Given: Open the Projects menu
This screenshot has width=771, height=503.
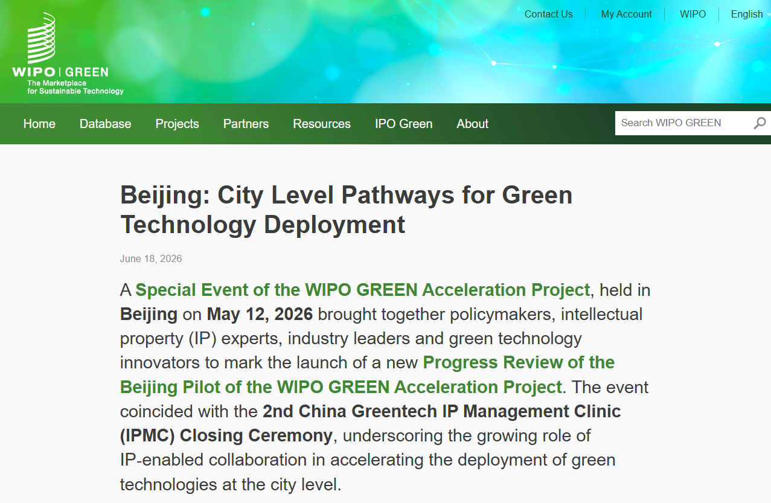Looking at the screenshot, I should coord(177,124).
